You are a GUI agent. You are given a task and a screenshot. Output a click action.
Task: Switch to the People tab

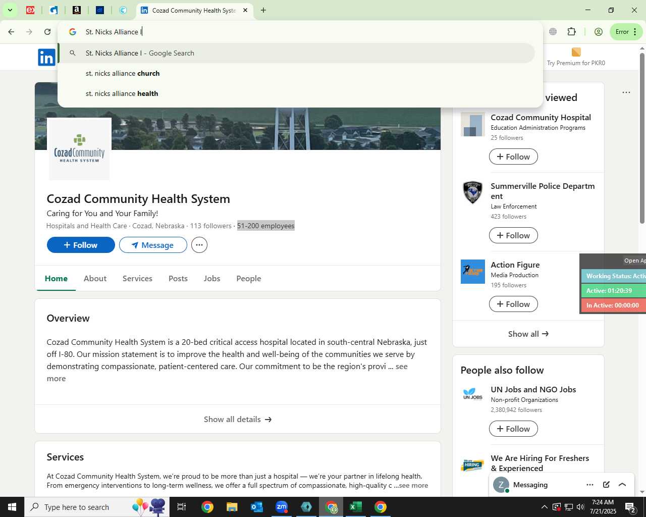[x=249, y=278]
